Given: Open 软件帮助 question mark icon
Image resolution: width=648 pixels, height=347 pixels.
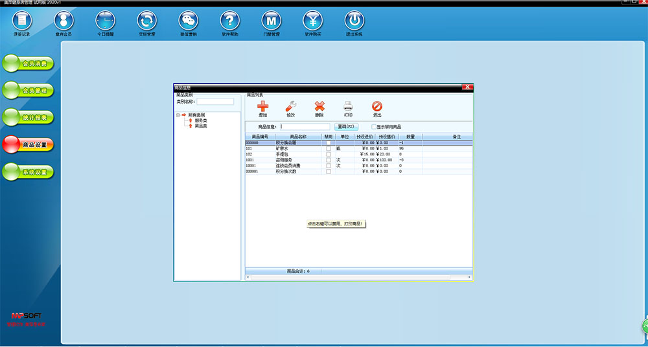Looking at the screenshot, I should [229, 21].
